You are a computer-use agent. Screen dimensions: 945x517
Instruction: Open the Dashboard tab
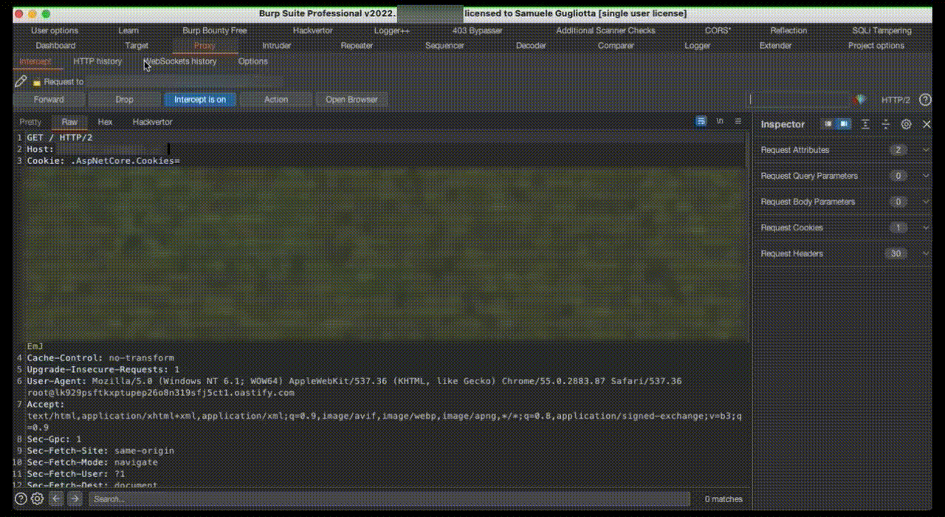pyautogui.click(x=55, y=46)
